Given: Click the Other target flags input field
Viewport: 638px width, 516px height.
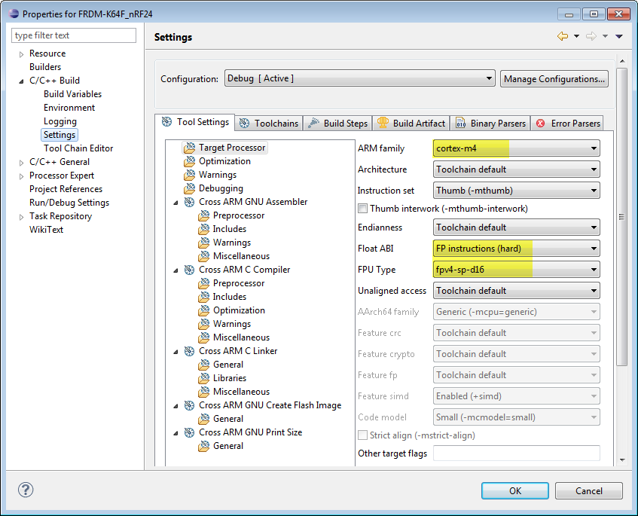Looking at the screenshot, I should click(x=517, y=453).
